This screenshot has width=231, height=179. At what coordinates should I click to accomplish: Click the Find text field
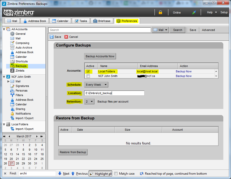[37, 173]
